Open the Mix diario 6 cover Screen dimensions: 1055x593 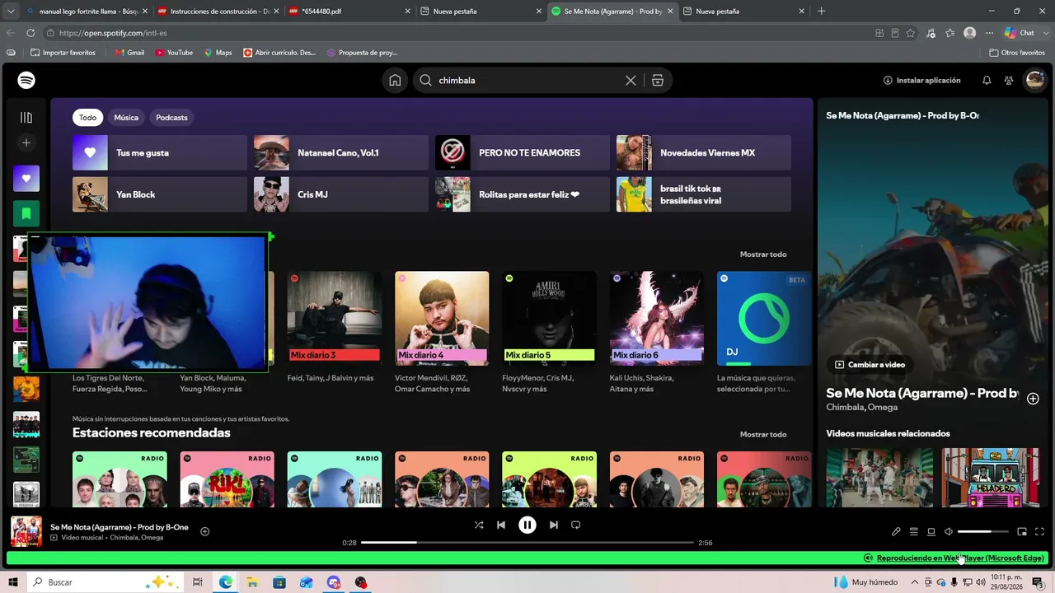657,319
